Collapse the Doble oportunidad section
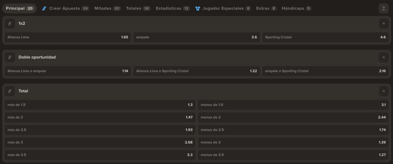This screenshot has height=164, width=393. tap(383, 57)
